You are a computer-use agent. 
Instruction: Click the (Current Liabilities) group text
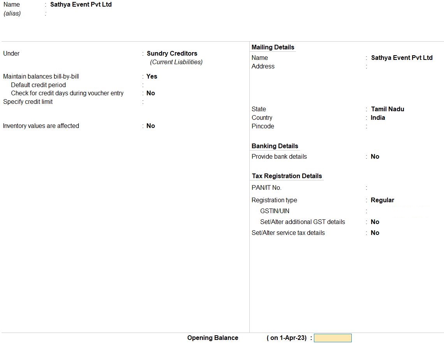click(x=176, y=62)
